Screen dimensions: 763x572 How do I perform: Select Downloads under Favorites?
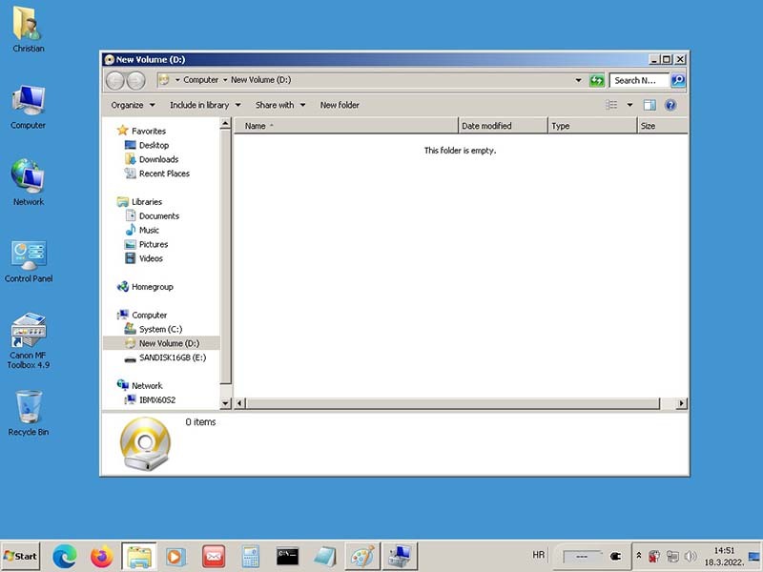click(x=158, y=159)
